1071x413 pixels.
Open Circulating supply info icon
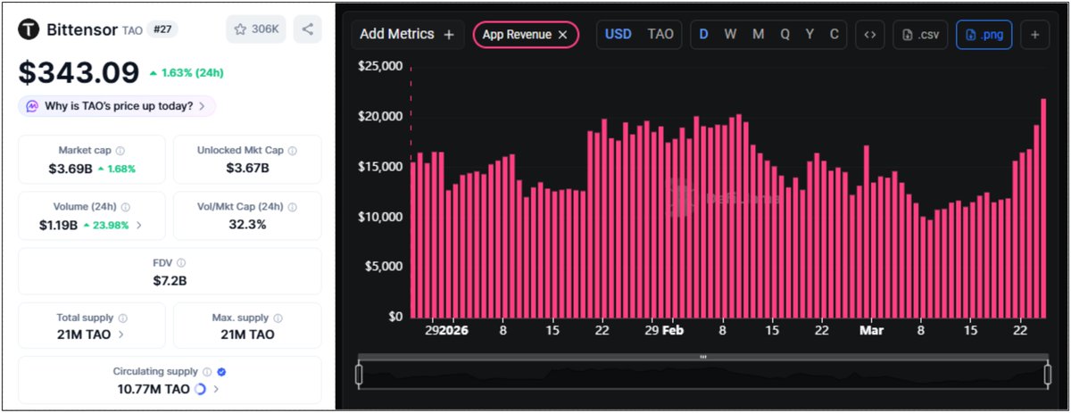coord(206,371)
